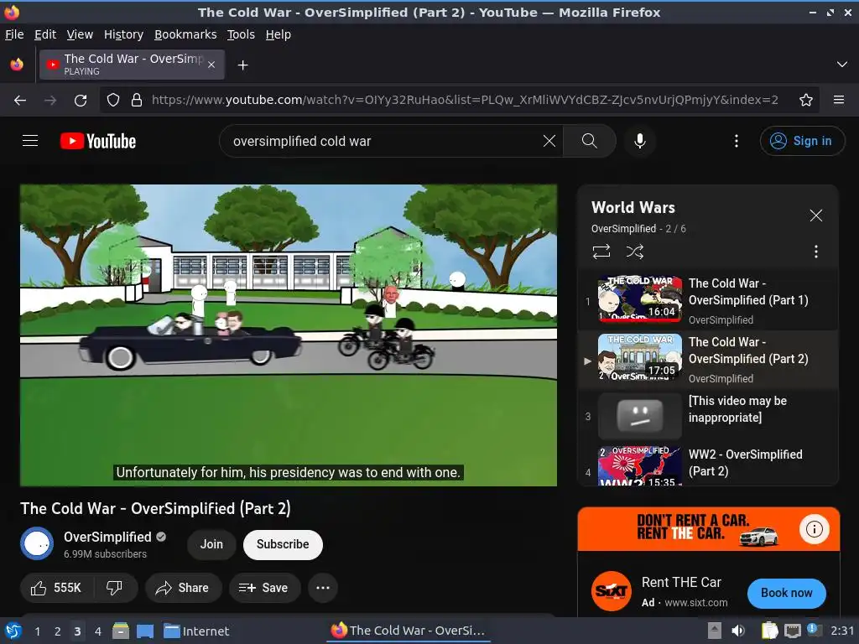
Task: Open the File menu
Action: point(14,34)
